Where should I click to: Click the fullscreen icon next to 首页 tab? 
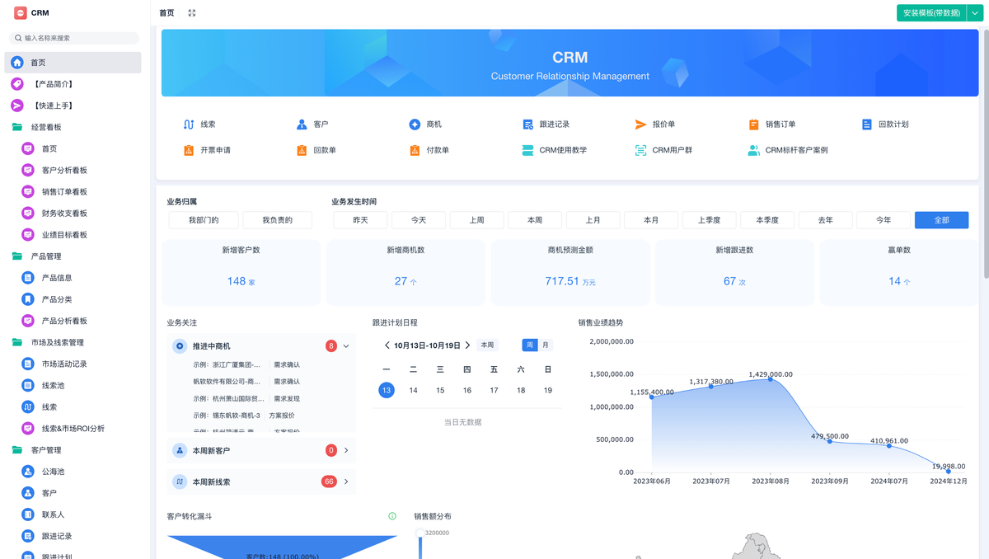[x=192, y=13]
